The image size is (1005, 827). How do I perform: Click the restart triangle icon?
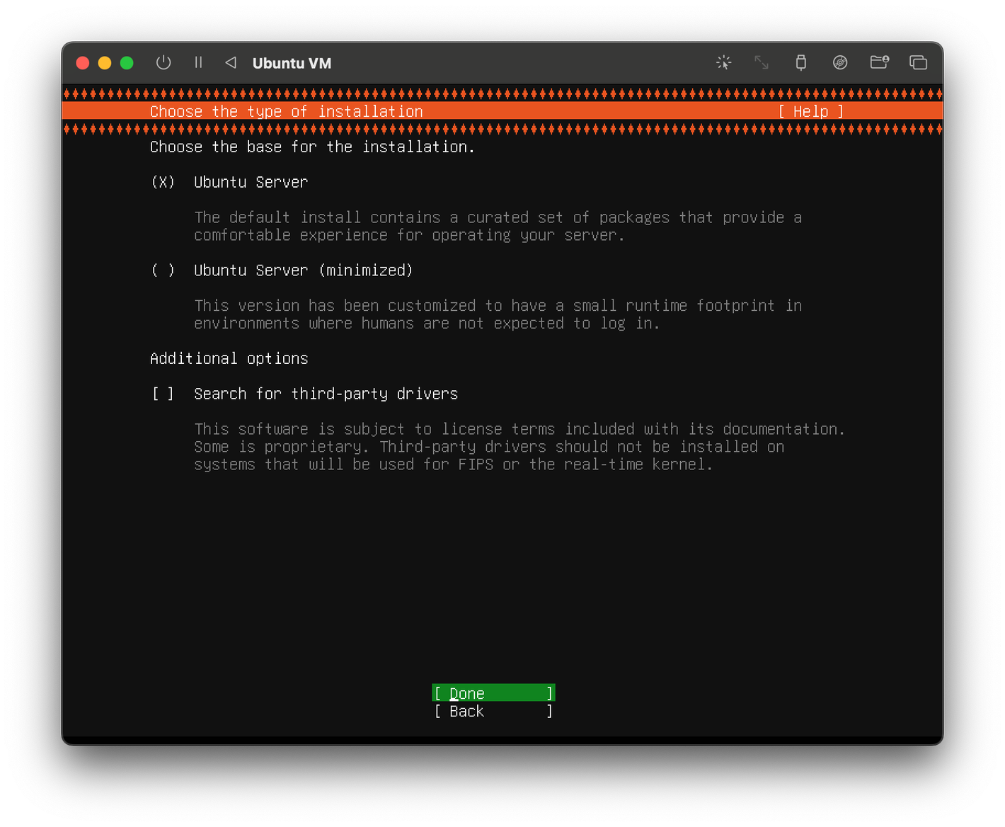231,62
